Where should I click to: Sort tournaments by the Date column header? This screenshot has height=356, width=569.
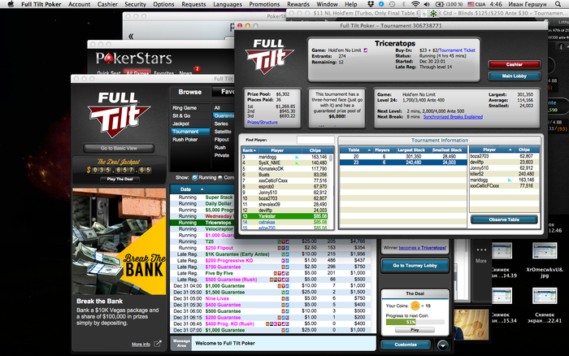[186, 189]
